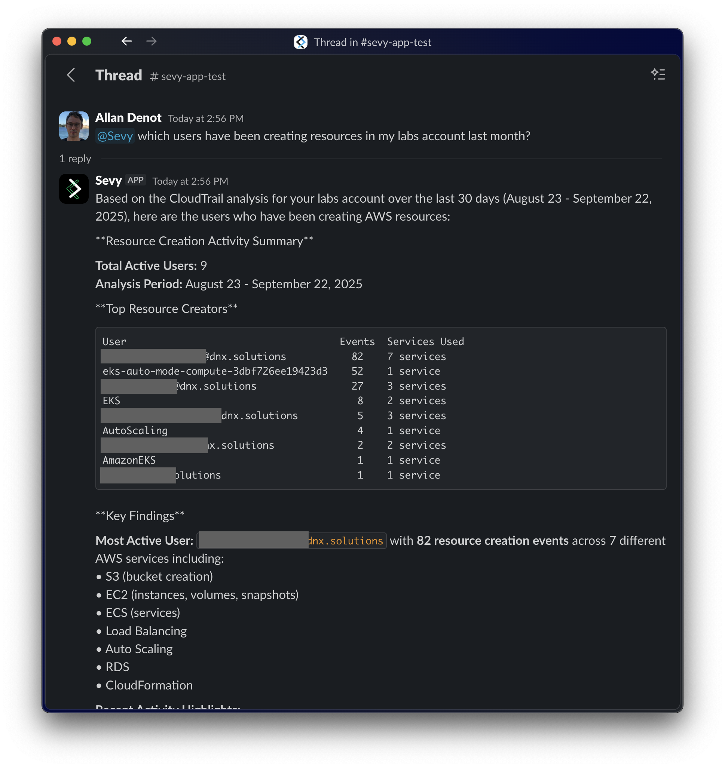Image resolution: width=725 pixels, height=768 pixels.
Task: Click the history back arrow
Action: click(x=126, y=41)
